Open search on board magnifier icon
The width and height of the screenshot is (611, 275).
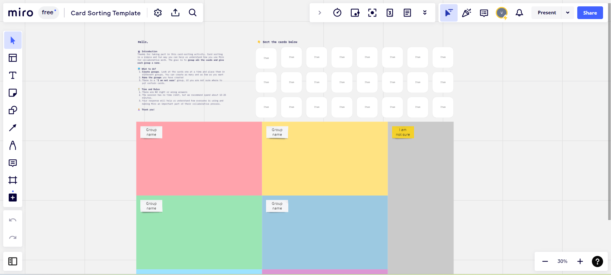[x=193, y=13]
